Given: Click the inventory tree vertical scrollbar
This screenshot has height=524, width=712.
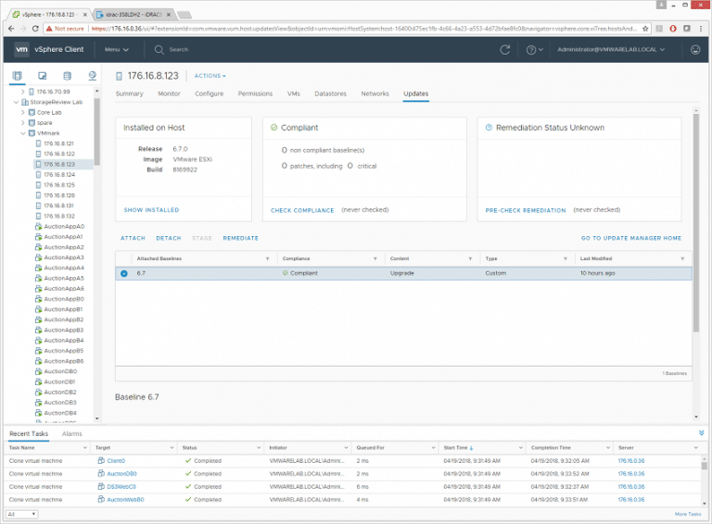Looking at the screenshot, I should tap(96, 131).
